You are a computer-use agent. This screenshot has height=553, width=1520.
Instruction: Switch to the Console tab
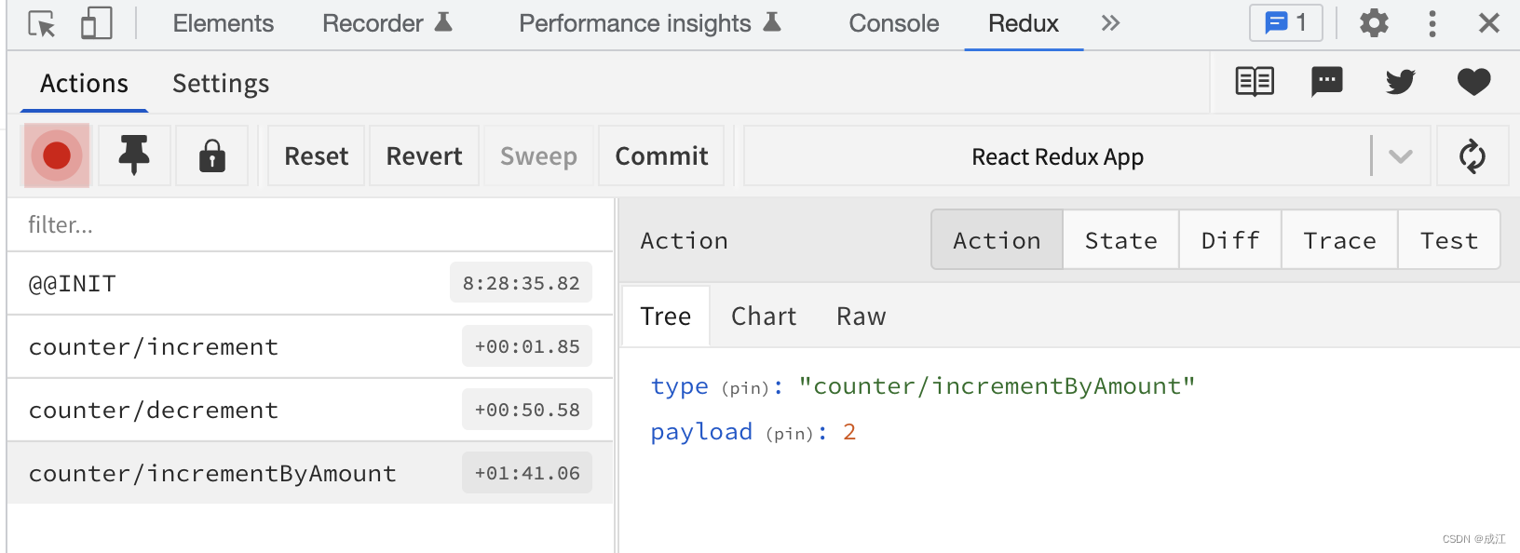pyautogui.click(x=894, y=23)
